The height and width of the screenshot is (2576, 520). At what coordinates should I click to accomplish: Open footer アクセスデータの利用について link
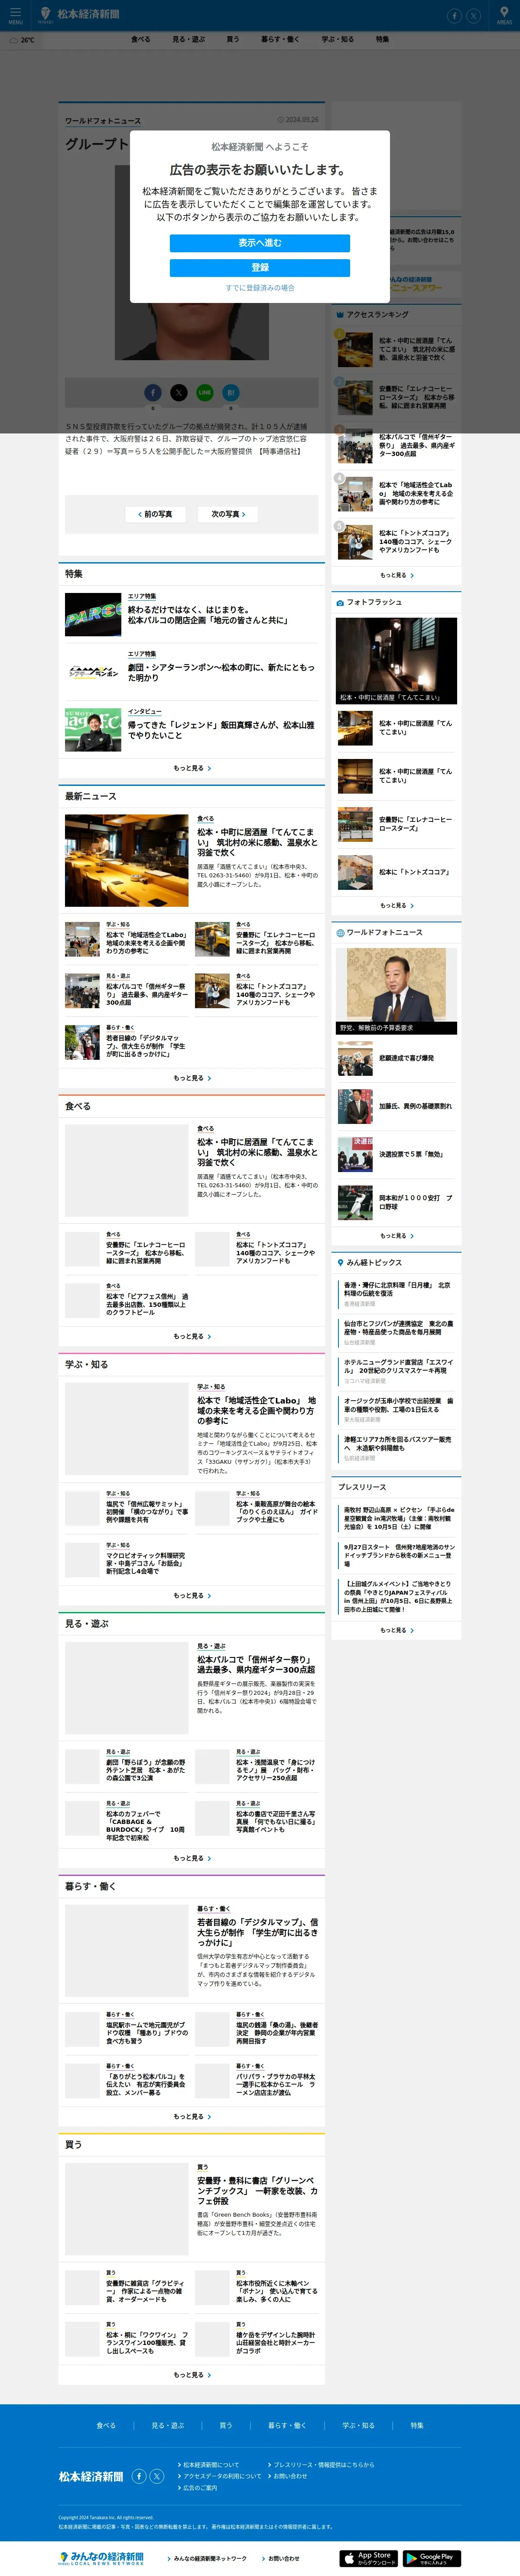click(x=221, y=2476)
